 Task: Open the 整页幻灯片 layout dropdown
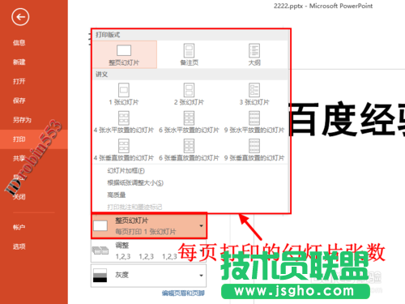point(149,226)
